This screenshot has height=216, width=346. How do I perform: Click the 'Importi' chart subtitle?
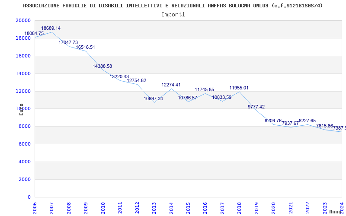pos(173,15)
